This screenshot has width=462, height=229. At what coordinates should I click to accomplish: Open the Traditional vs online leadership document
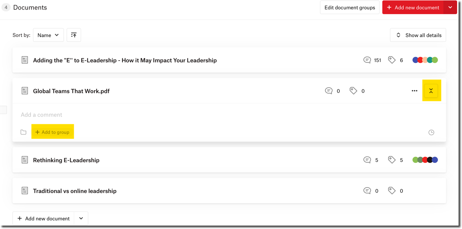[74, 191]
